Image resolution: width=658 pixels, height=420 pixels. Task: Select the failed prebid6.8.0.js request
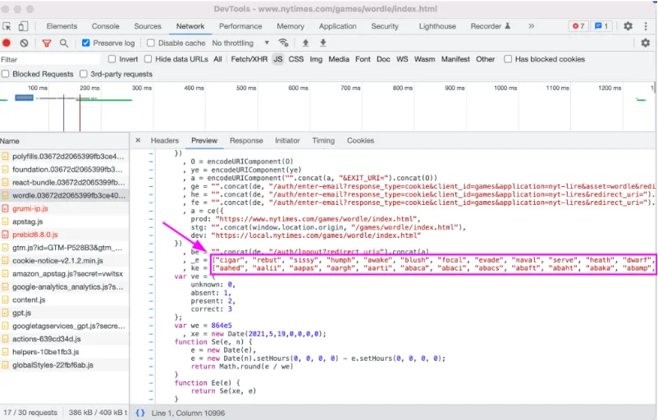tap(64, 234)
